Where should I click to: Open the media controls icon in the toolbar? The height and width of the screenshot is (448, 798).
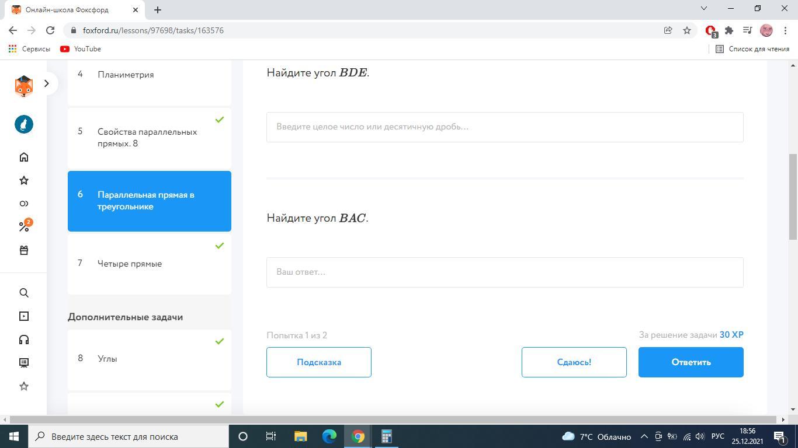coord(747,30)
